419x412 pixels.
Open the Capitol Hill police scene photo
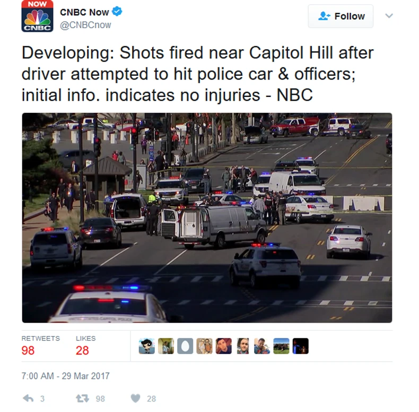[207, 218]
